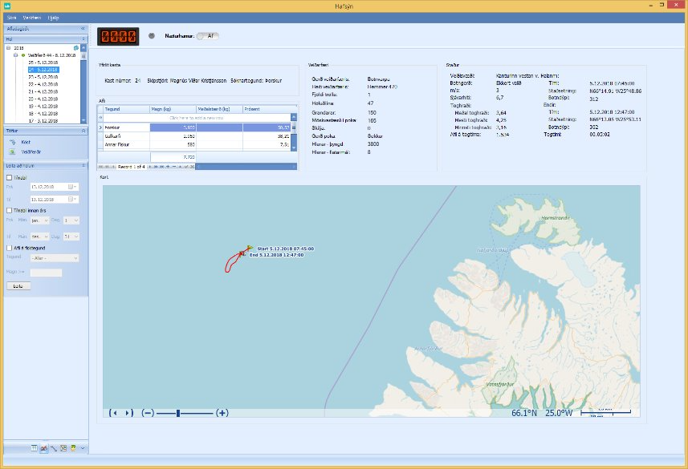
Task: Toggle the Næturhamur switch
Action: point(207,35)
